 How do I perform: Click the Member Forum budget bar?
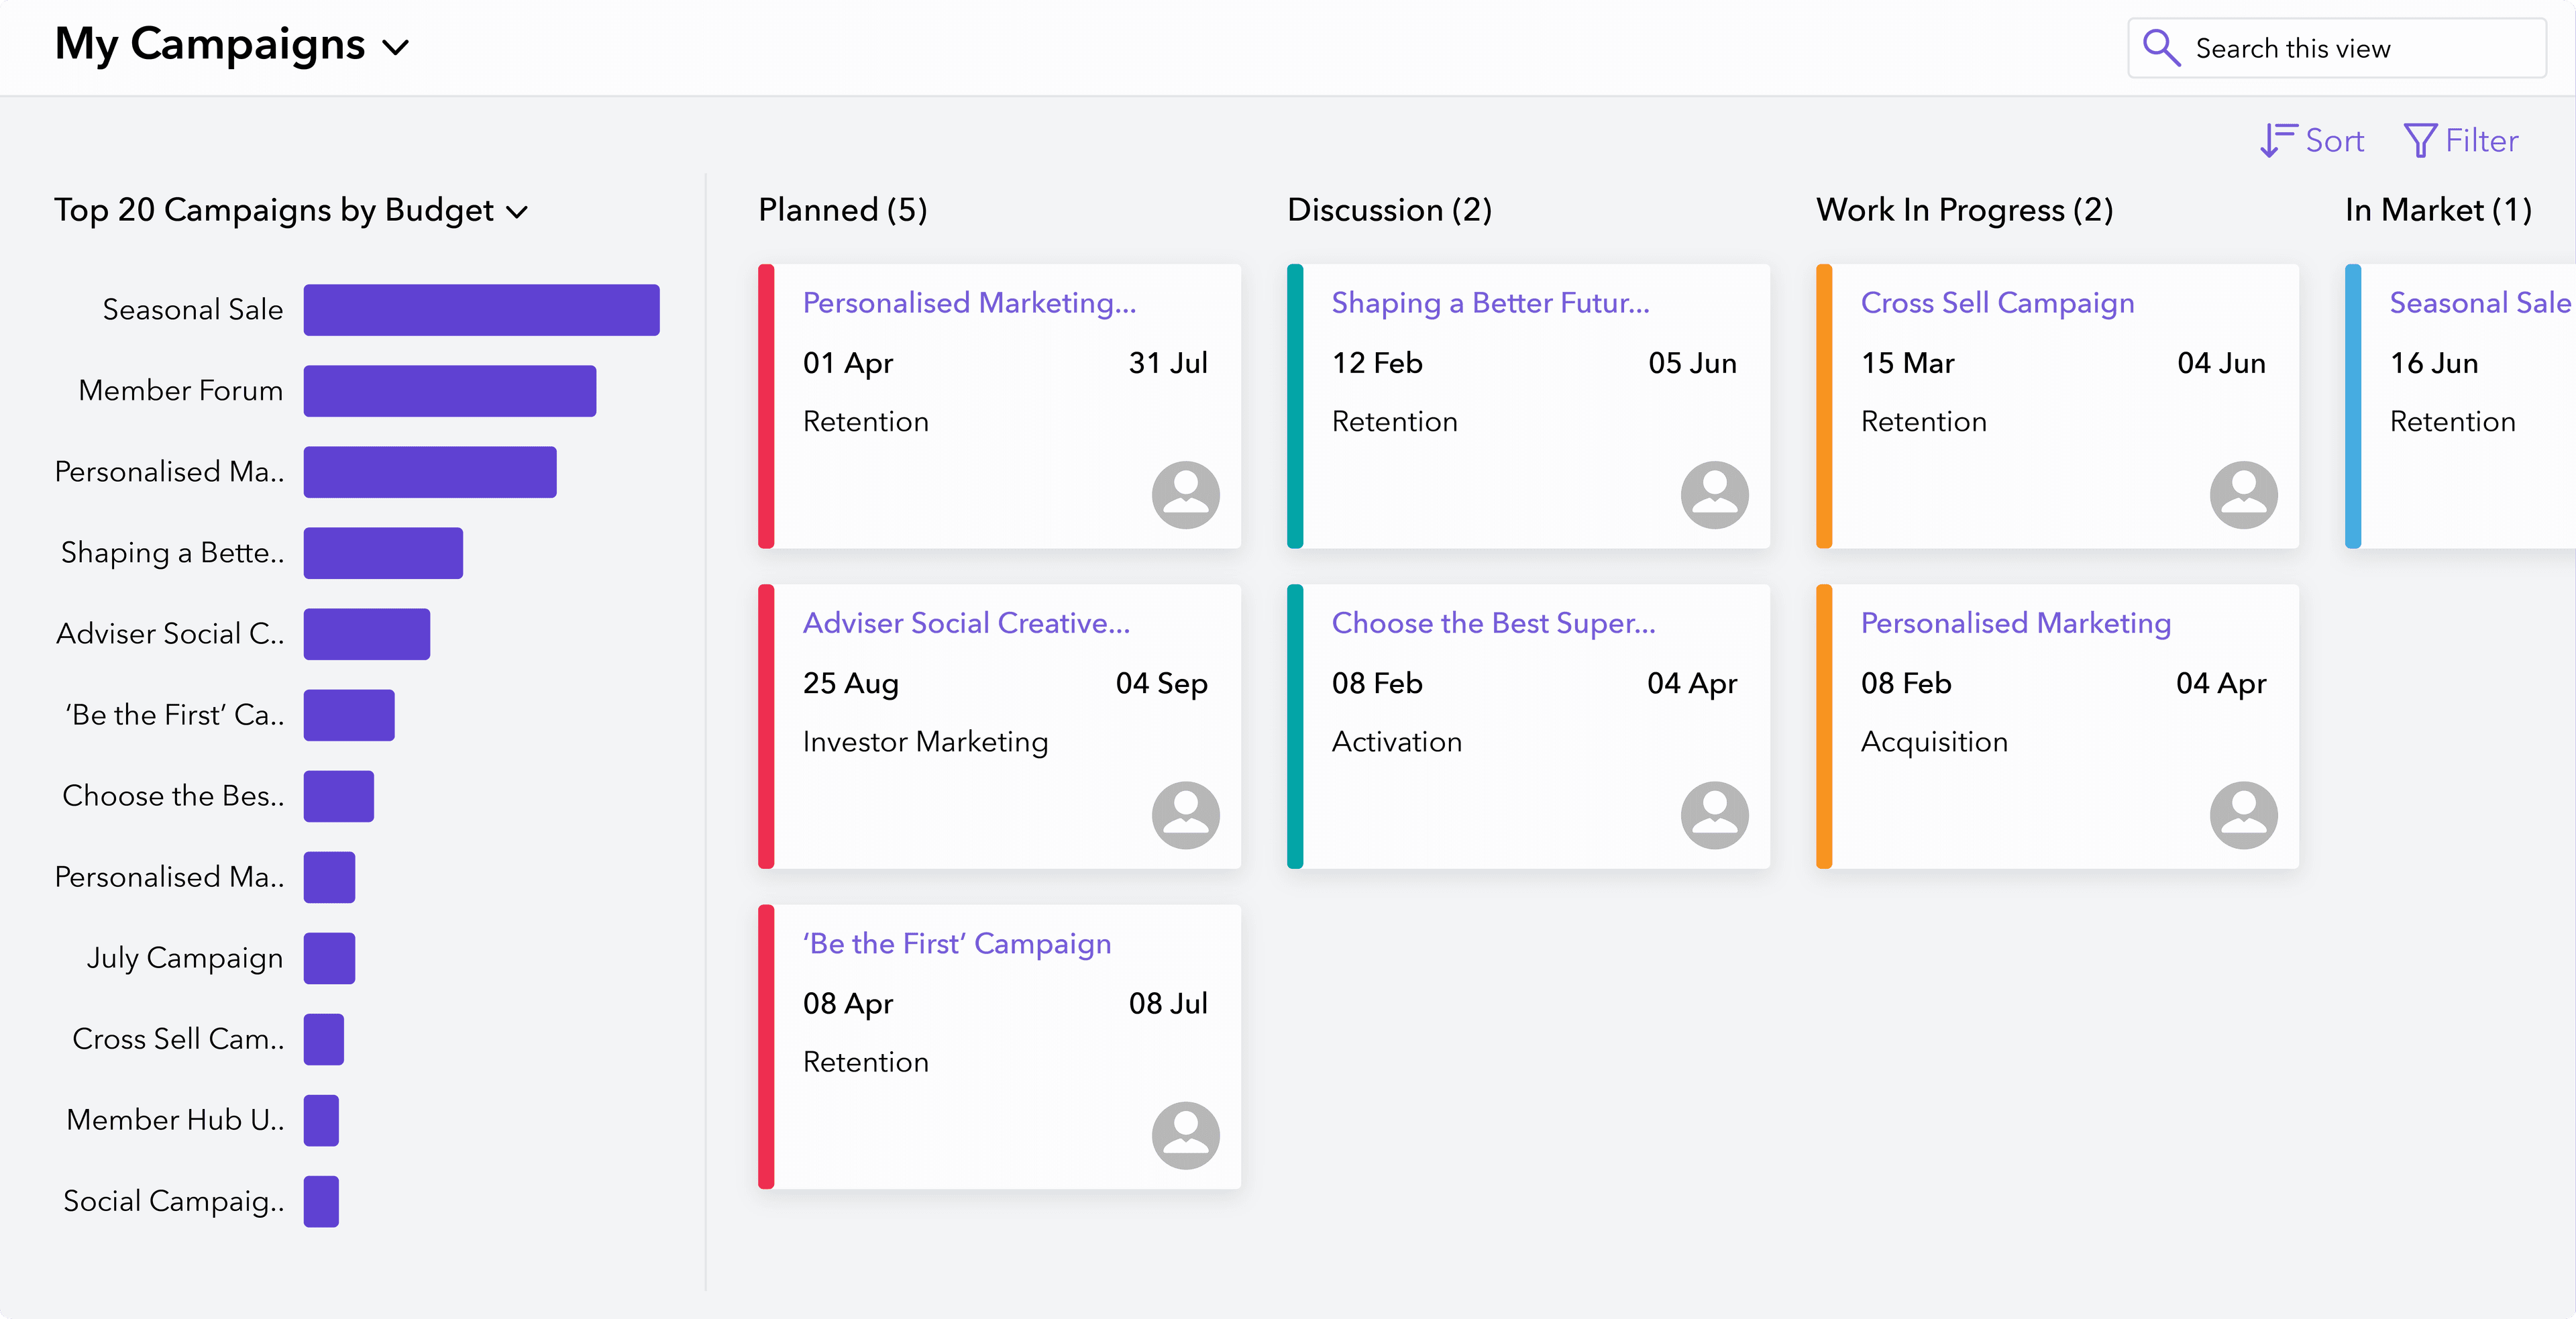pos(450,391)
